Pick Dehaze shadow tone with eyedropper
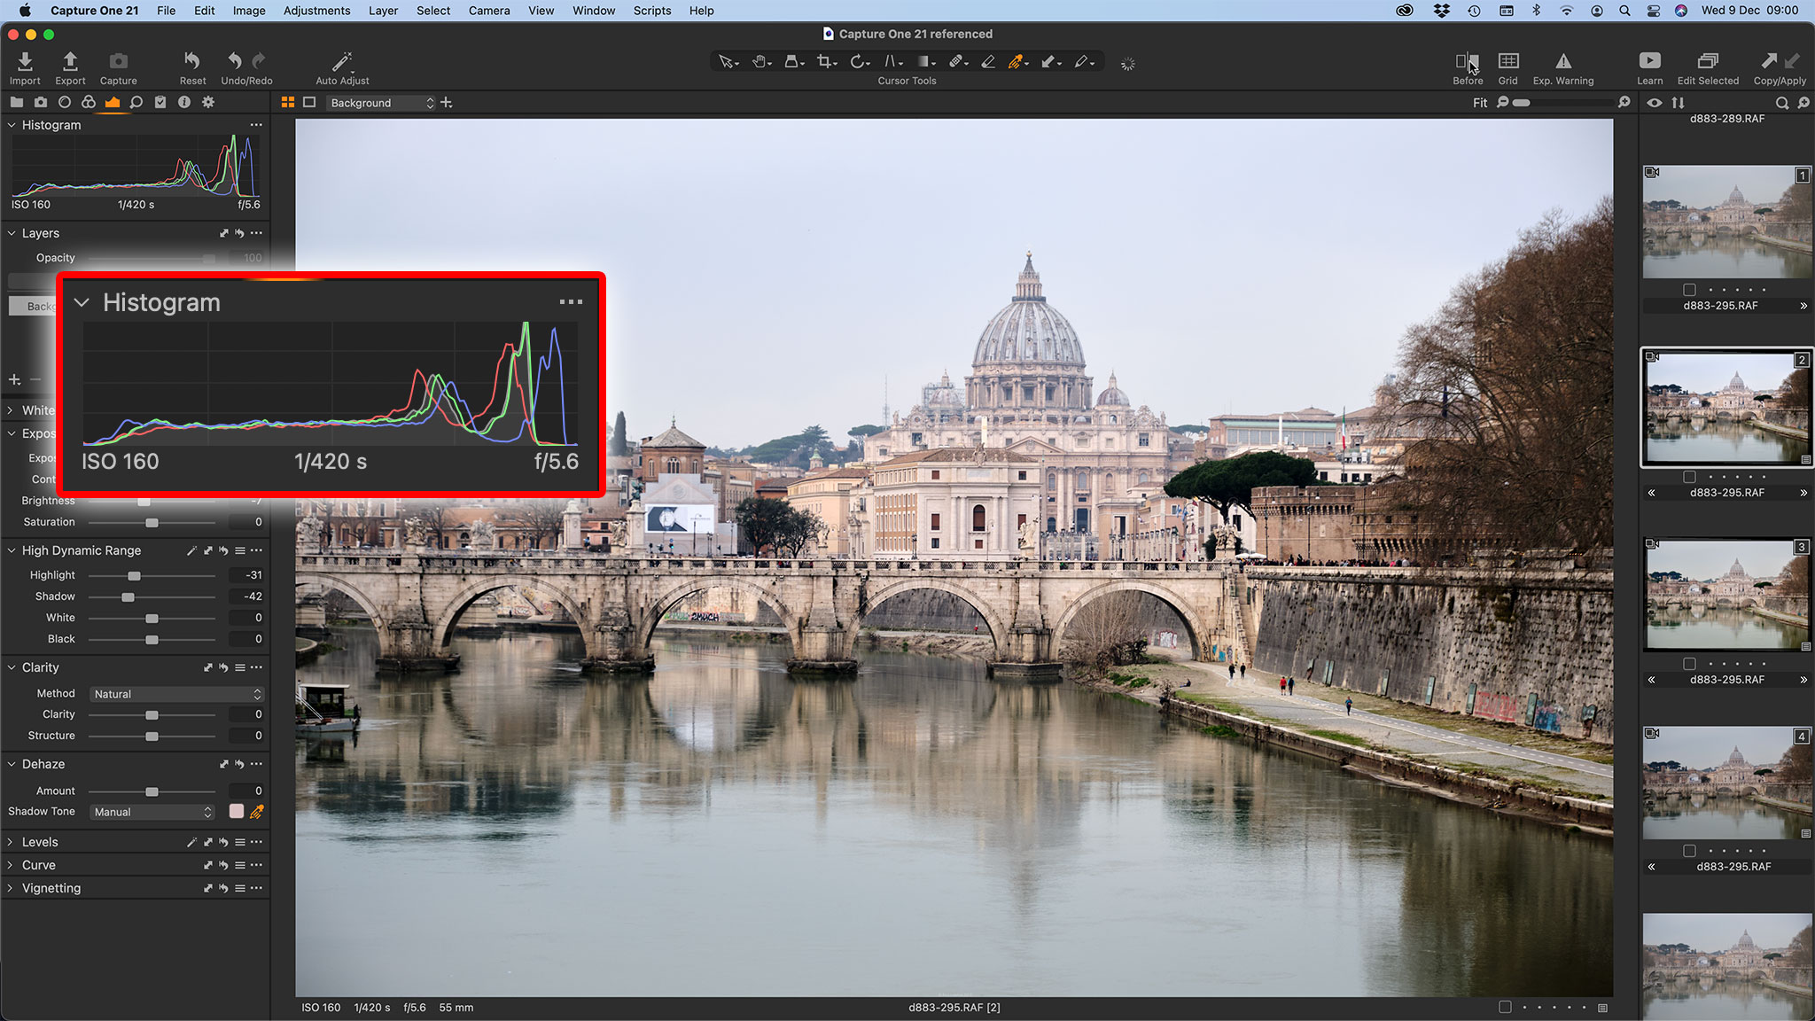The width and height of the screenshot is (1815, 1021). (257, 812)
